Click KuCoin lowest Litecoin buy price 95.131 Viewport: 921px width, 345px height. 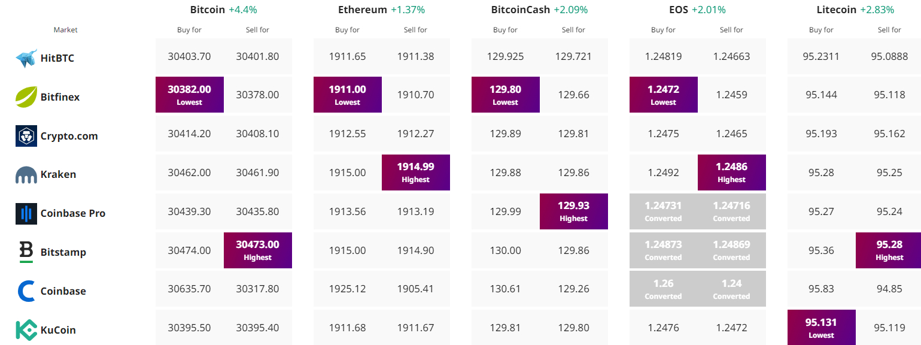click(822, 328)
